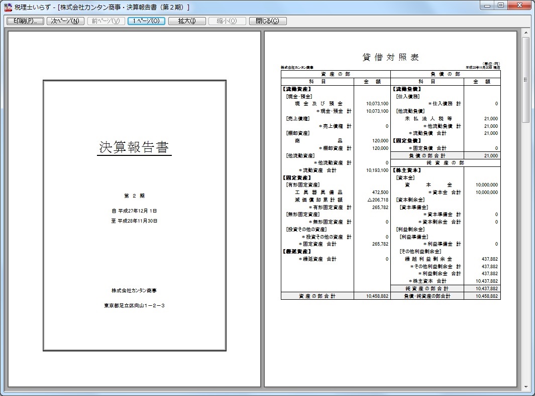This screenshot has width=535, height=396.
Task: Click the 負債の部 column header
Action: tap(445, 74)
